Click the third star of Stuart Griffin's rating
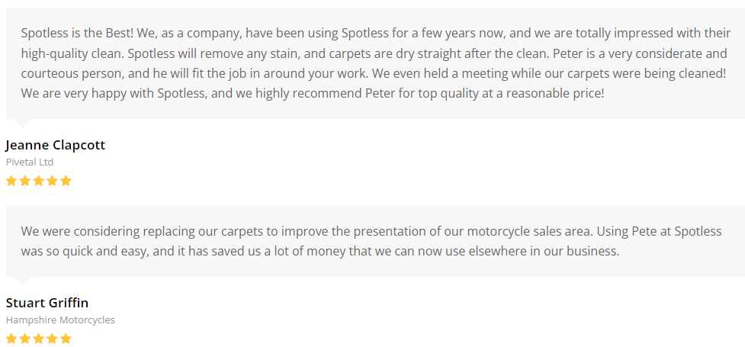This screenshot has width=745, height=347. point(38,338)
